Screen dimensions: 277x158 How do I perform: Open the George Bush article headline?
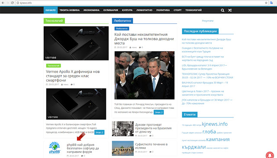pos(144,39)
